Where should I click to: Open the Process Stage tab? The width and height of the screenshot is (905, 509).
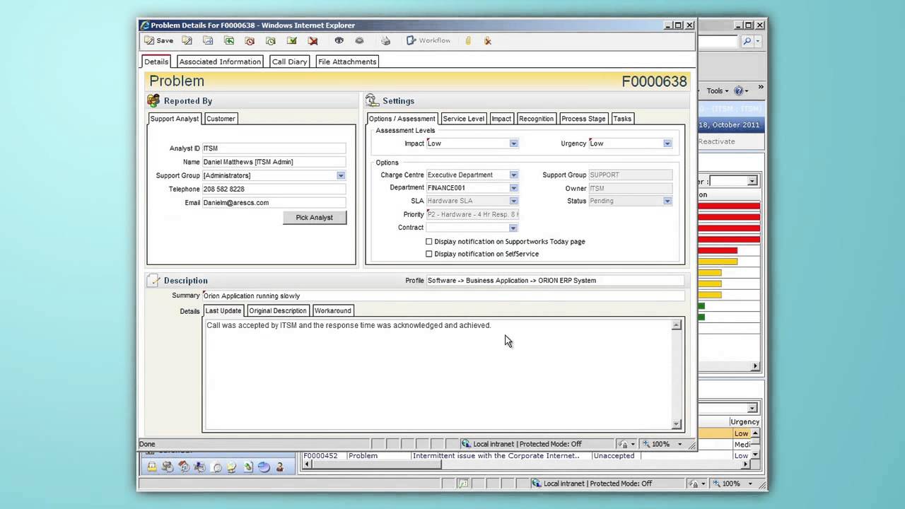coord(583,119)
